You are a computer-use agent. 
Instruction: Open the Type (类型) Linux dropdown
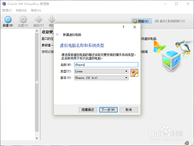tap(101, 71)
